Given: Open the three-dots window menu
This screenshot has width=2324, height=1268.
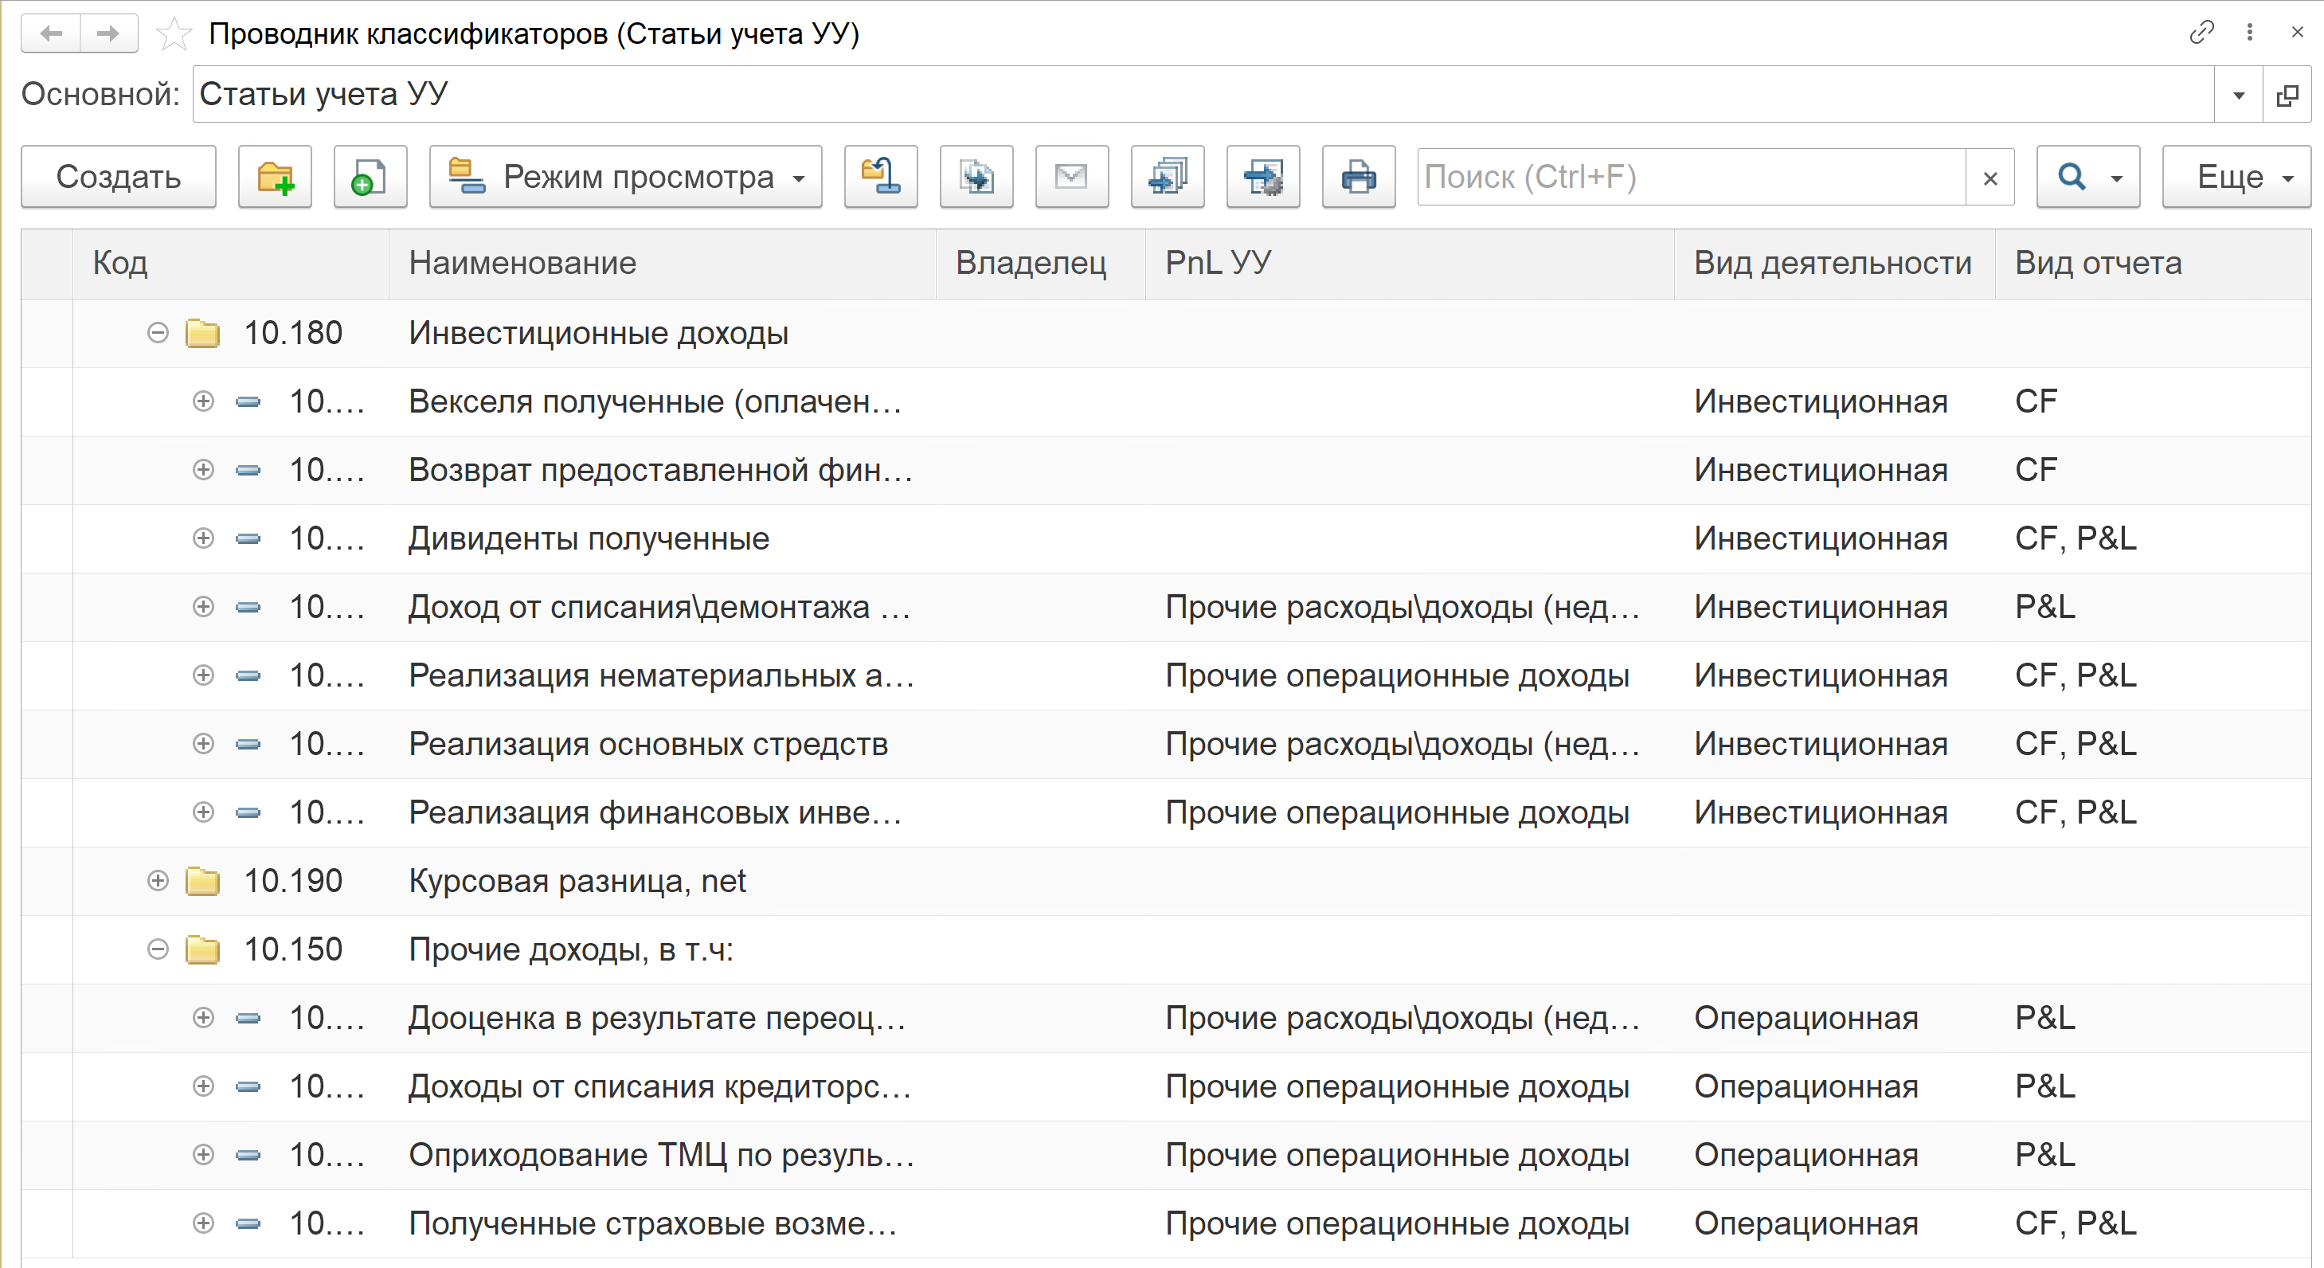Looking at the screenshot, I should pos(2250,33).
